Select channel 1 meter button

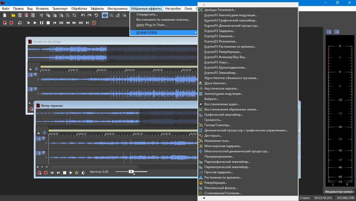[x=329, y=32]
